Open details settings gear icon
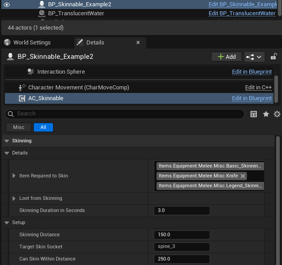This screenshot has width=282, height=265. point(277,114)
